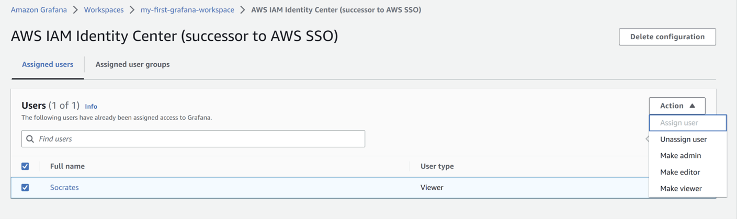Image resolution: width=737 pixels, height=219 pixels.
Task: Select Make editor menu option
Action: pyautogui.click(x=679, y=172)
